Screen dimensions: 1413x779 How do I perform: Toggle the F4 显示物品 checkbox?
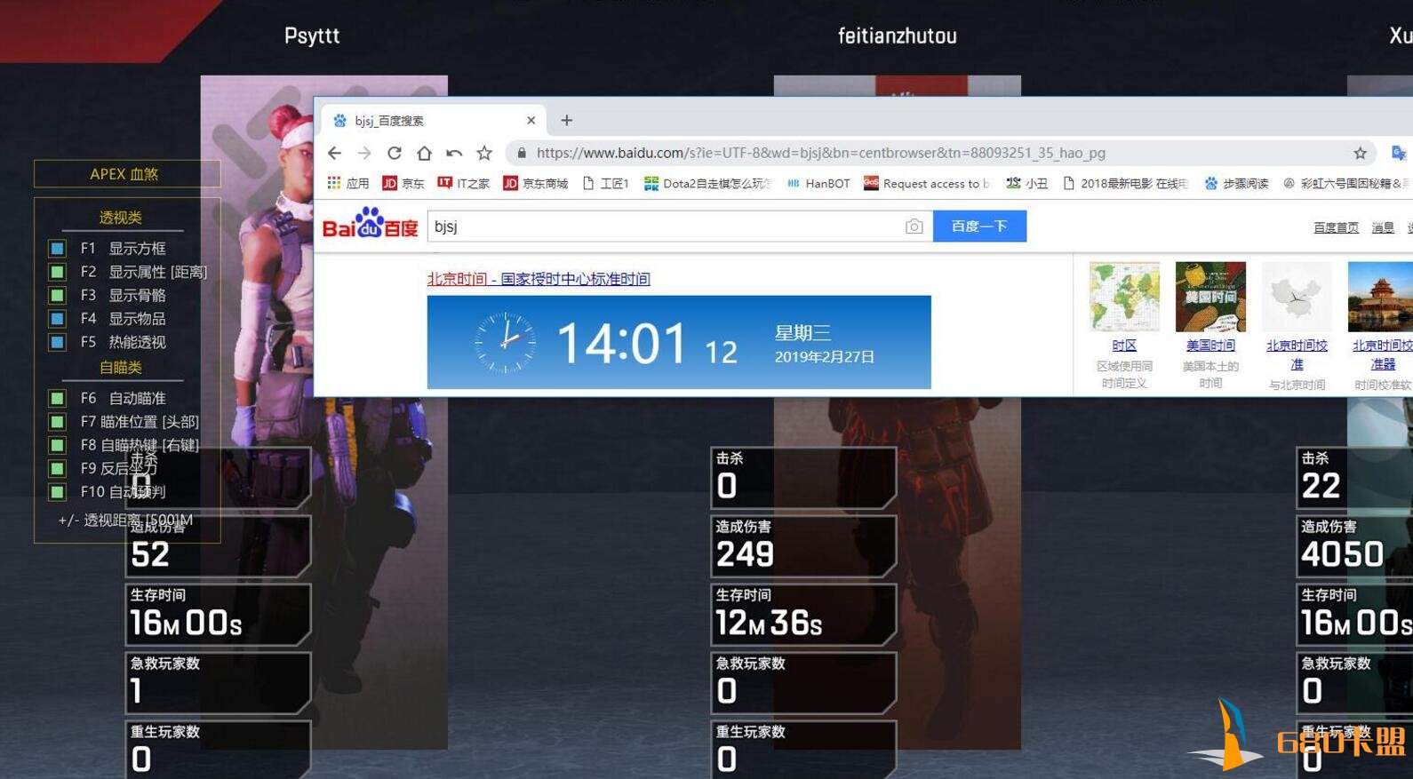(57, 318)
